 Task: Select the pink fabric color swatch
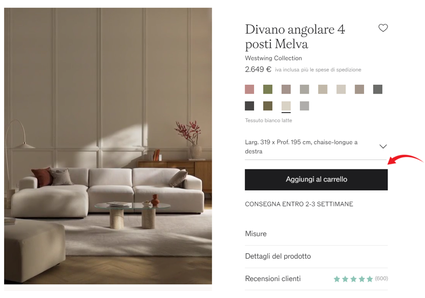click(249, 89)
